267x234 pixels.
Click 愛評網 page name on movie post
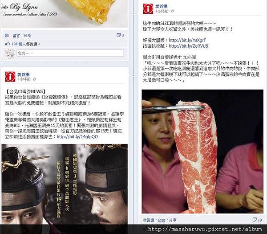(23, 74)
